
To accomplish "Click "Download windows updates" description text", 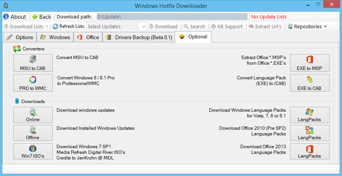I will pyautogui.click(x=85, y=110).
